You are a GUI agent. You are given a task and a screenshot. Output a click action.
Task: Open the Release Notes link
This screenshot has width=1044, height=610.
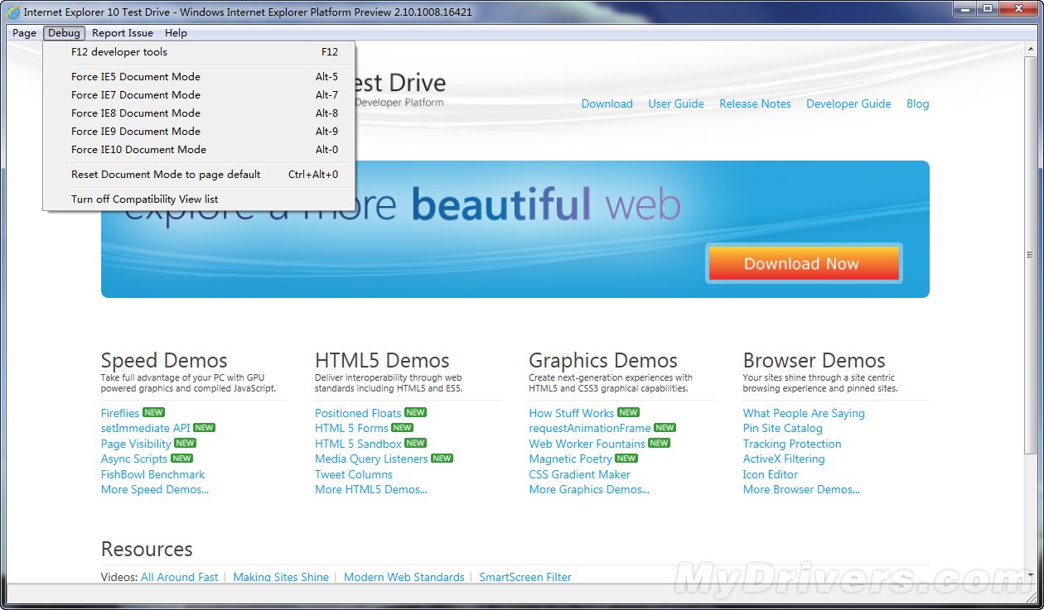[755, 103]
